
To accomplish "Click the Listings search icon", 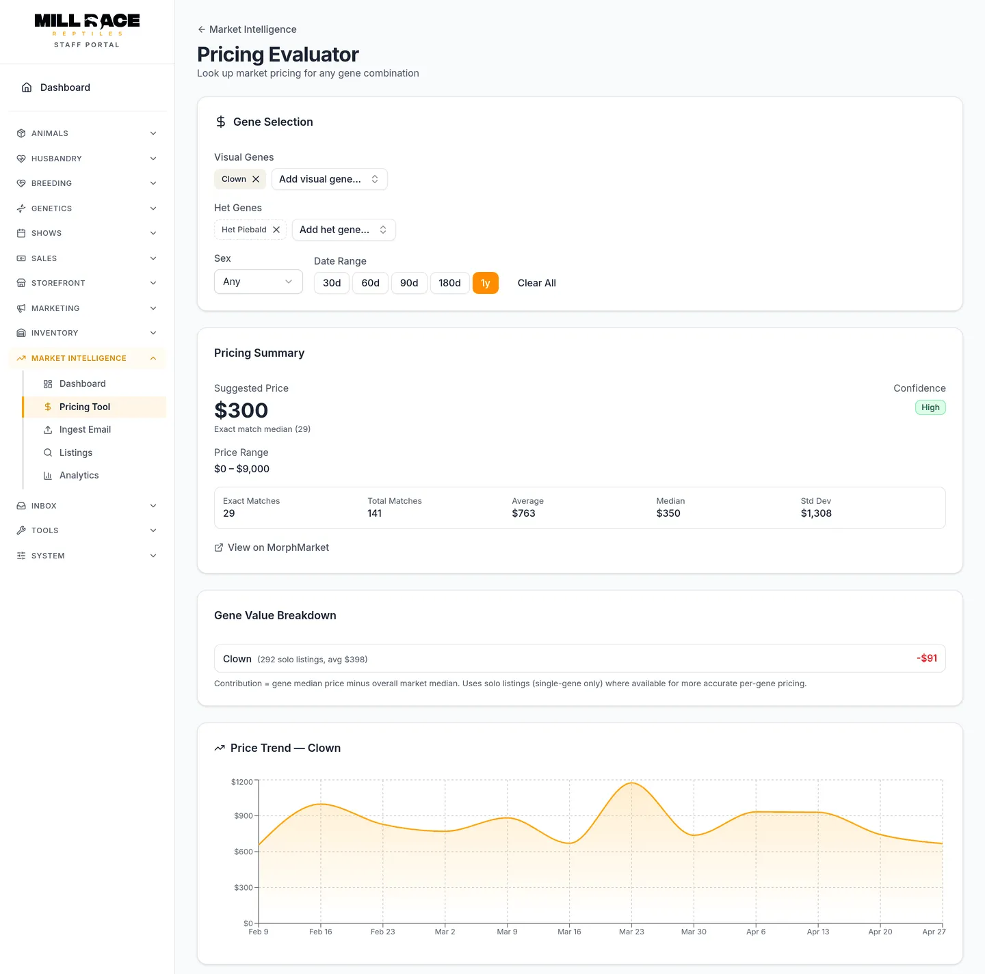I will click(x=48, y=452).
